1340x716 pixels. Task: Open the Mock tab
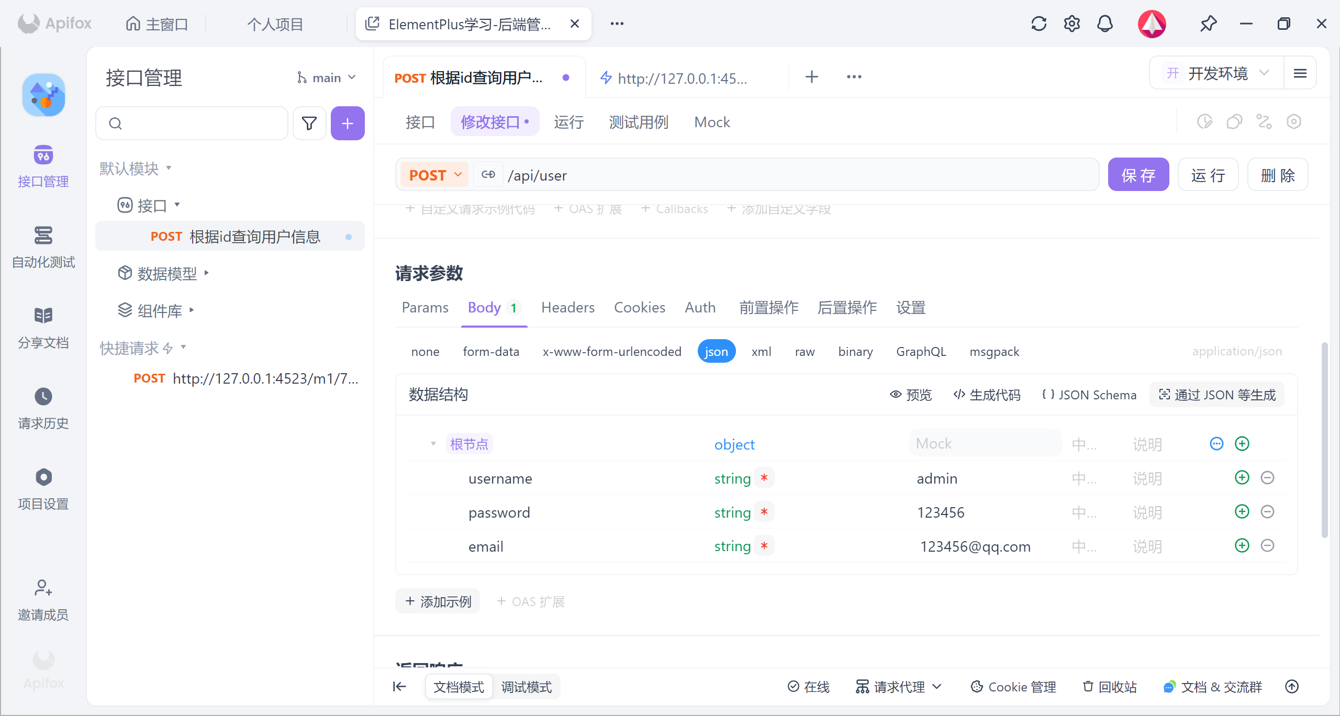711,122
